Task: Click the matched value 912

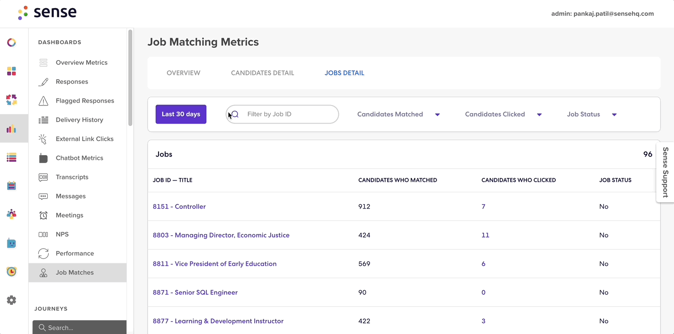Action: click(x=364, y=207)
